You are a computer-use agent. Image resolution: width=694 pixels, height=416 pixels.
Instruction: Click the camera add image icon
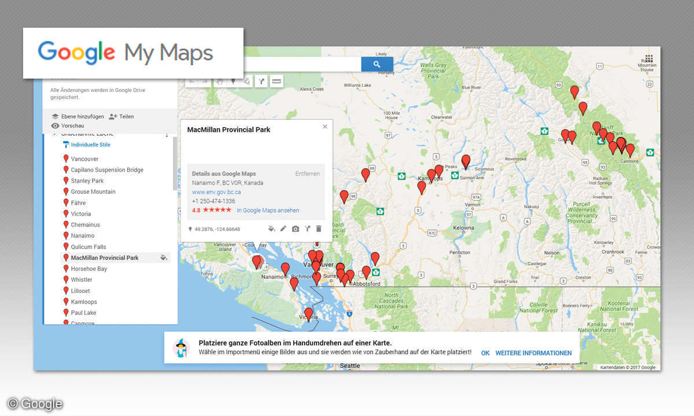tap(296, 229)
